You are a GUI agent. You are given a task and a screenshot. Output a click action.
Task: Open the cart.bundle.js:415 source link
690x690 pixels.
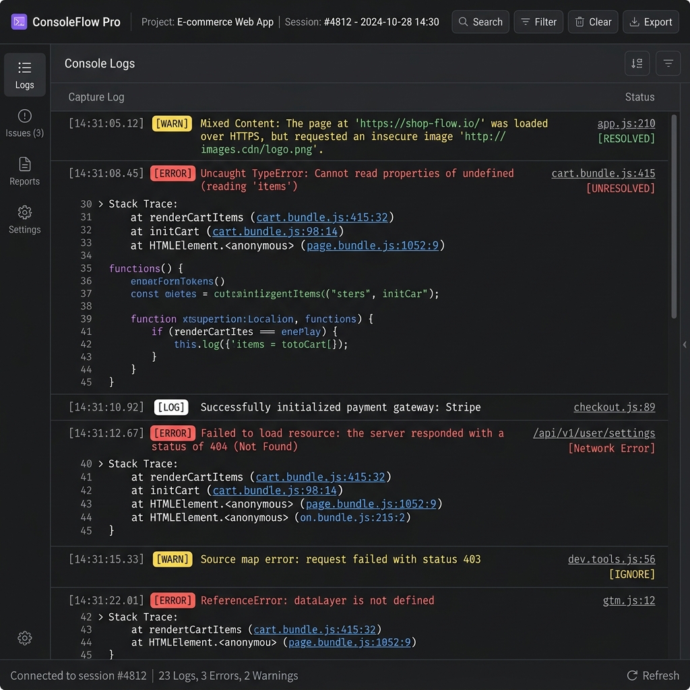(x=603, y=173)
